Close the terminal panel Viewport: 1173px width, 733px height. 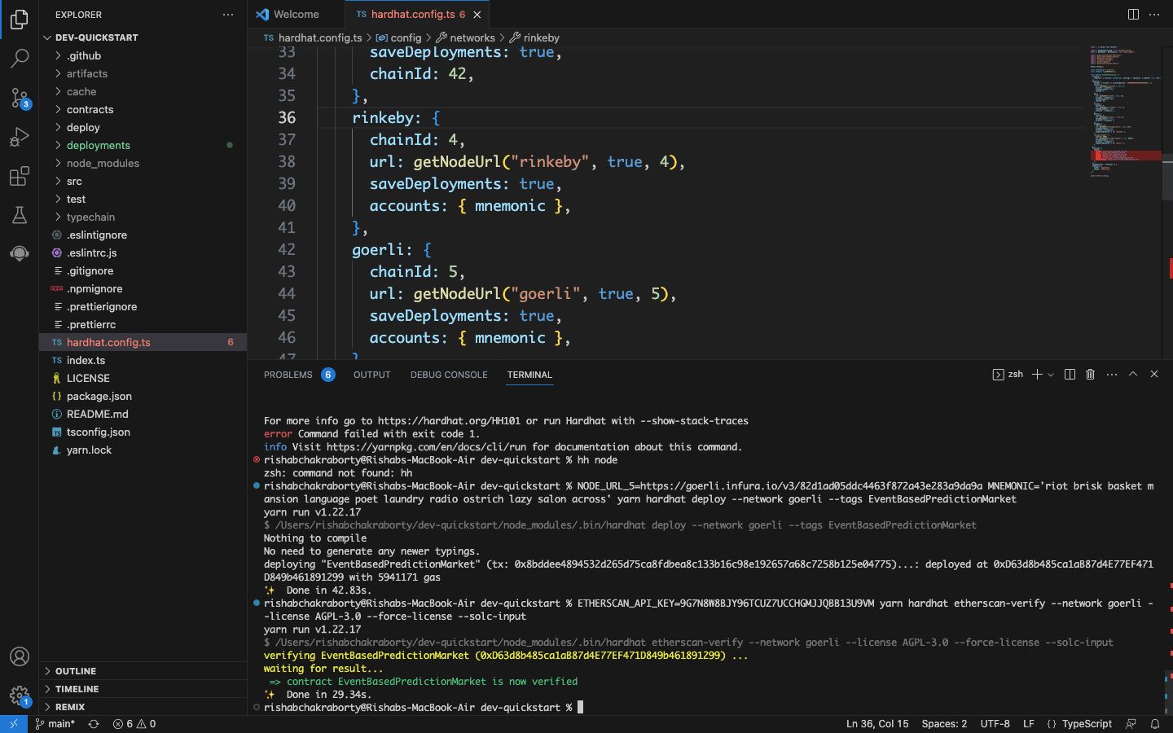[1154, 374]
